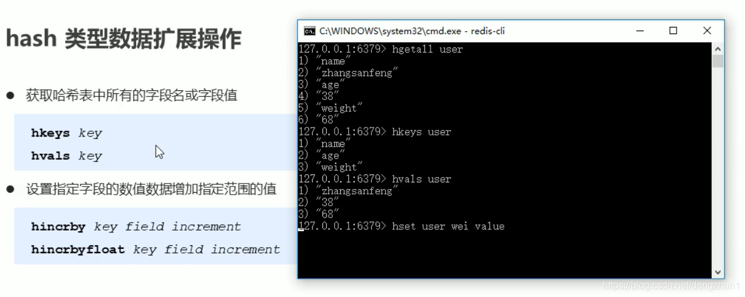The image size is (745, 297).
Task: Click the blog.csdn.net watermark link
Action: 671,285
